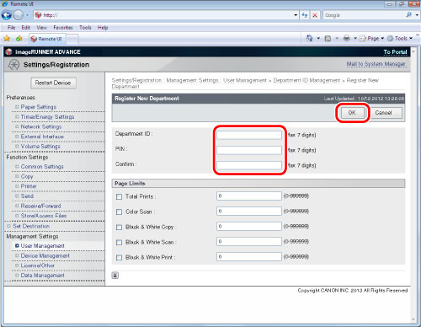Open Volume Settings in the sidebar
The image size is (421, 327).
click(40, 147)
